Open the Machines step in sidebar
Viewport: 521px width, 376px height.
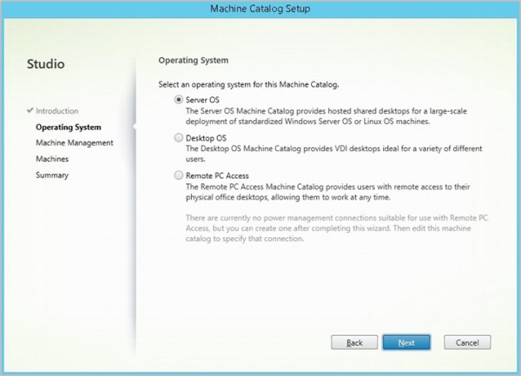(52, 159)
